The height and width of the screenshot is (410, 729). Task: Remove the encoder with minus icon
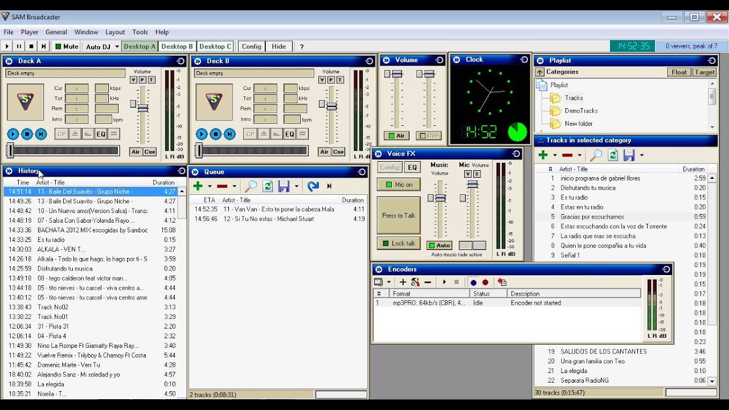[x=428, y=282]
